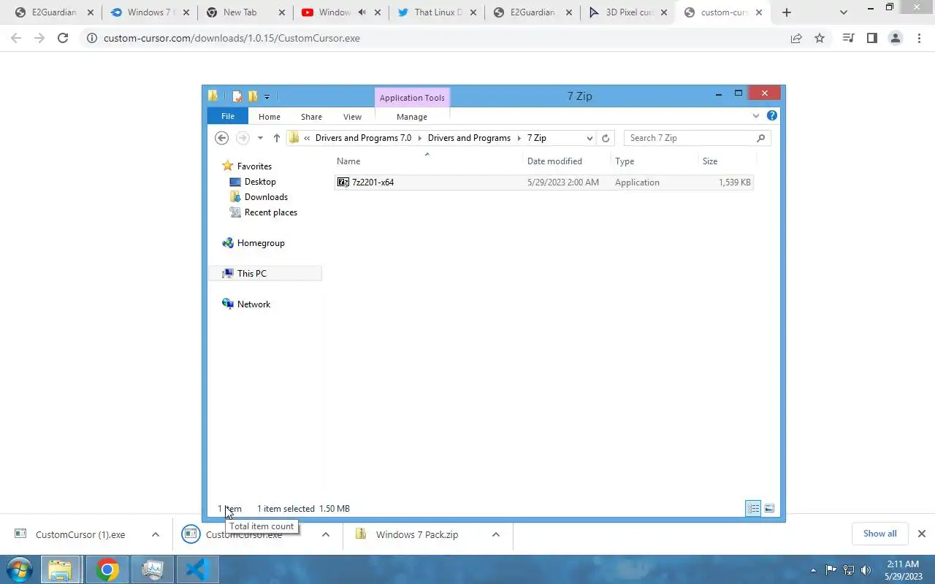This screenshot has height=584, width=935.
Task: Go up one folder level
Action: pyautogui.click(x=276, y=138)
